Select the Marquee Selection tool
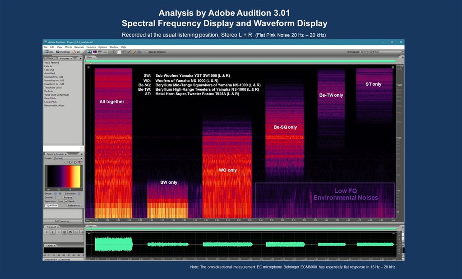Screen dimensions: 462x279 tap(119, 52)
